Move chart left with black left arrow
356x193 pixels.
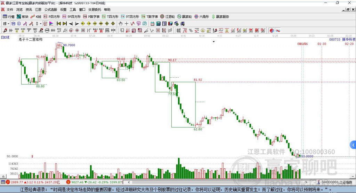(71, 24)
